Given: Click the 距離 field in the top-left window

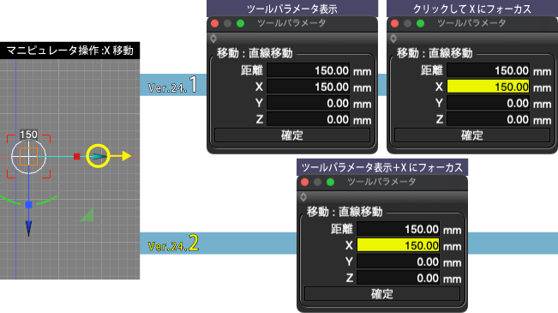Looking at the screenshot, I should click(309, 70).
